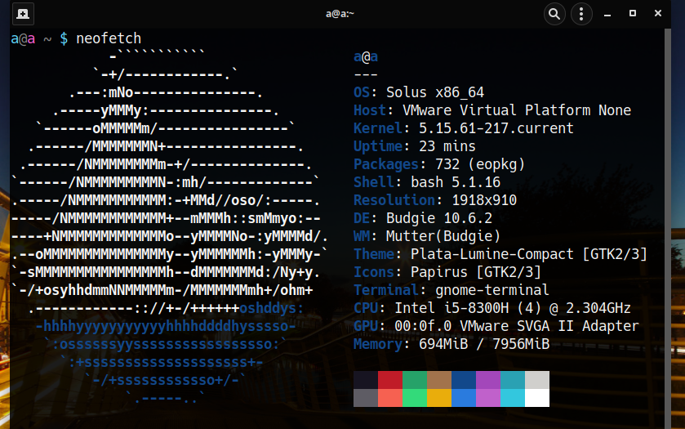The height and width of the screenshot is (429, 685).
Task: Click the dark purple color block
Action: coord(488,380)
